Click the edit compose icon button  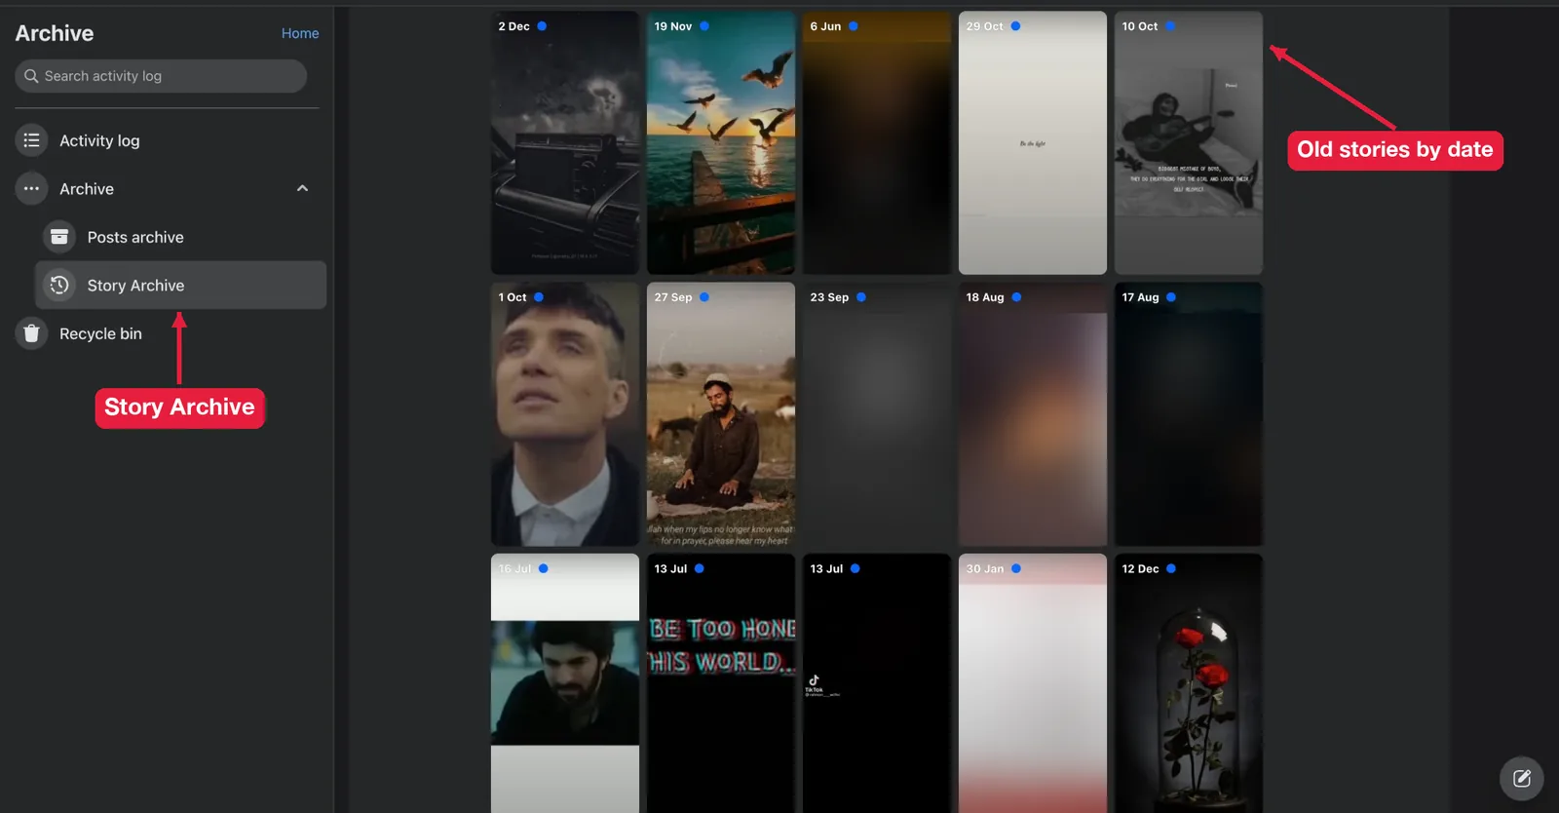click(1521, 778)
